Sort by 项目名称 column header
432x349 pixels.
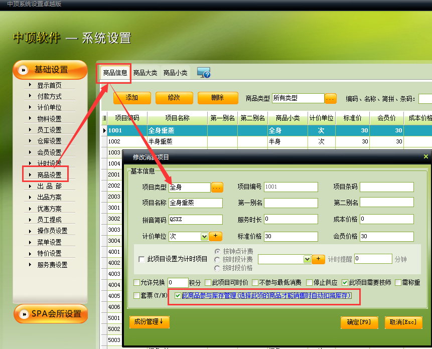pos(178,118)
